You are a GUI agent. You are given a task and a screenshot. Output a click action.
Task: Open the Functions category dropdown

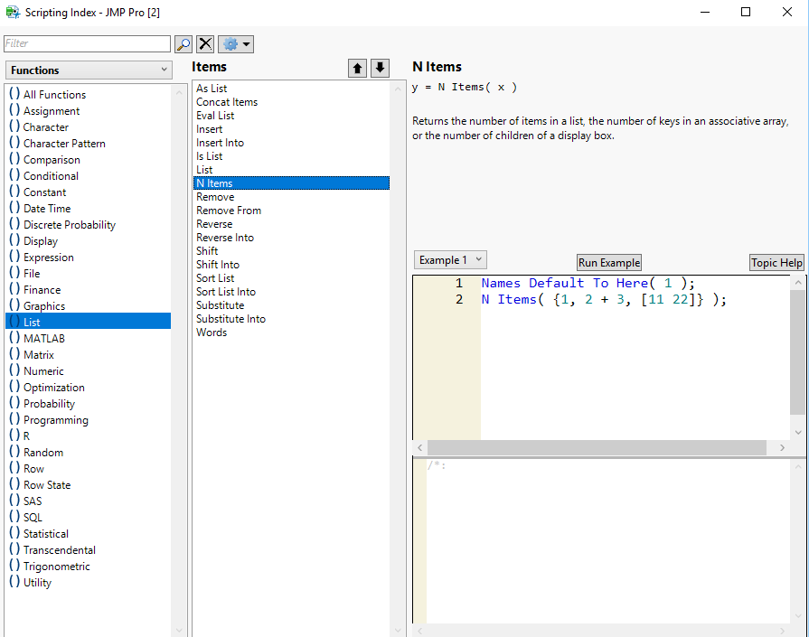tap(89, 70)
